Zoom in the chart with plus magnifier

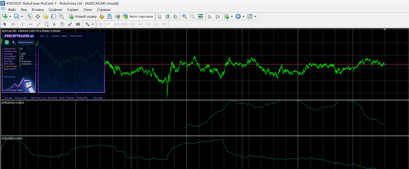pos(185,16)
